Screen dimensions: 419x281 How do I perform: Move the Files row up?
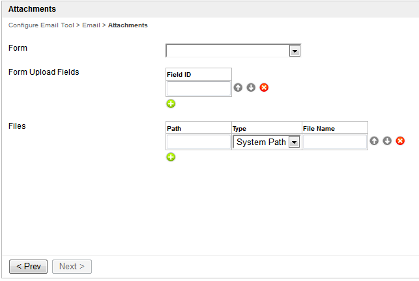click(374, 141)
